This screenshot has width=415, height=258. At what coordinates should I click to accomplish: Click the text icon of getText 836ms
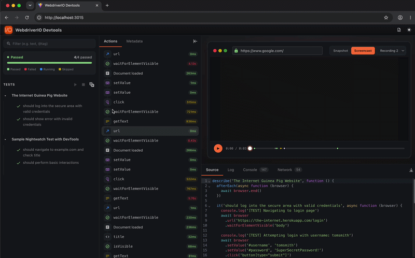tap(107, 121)
